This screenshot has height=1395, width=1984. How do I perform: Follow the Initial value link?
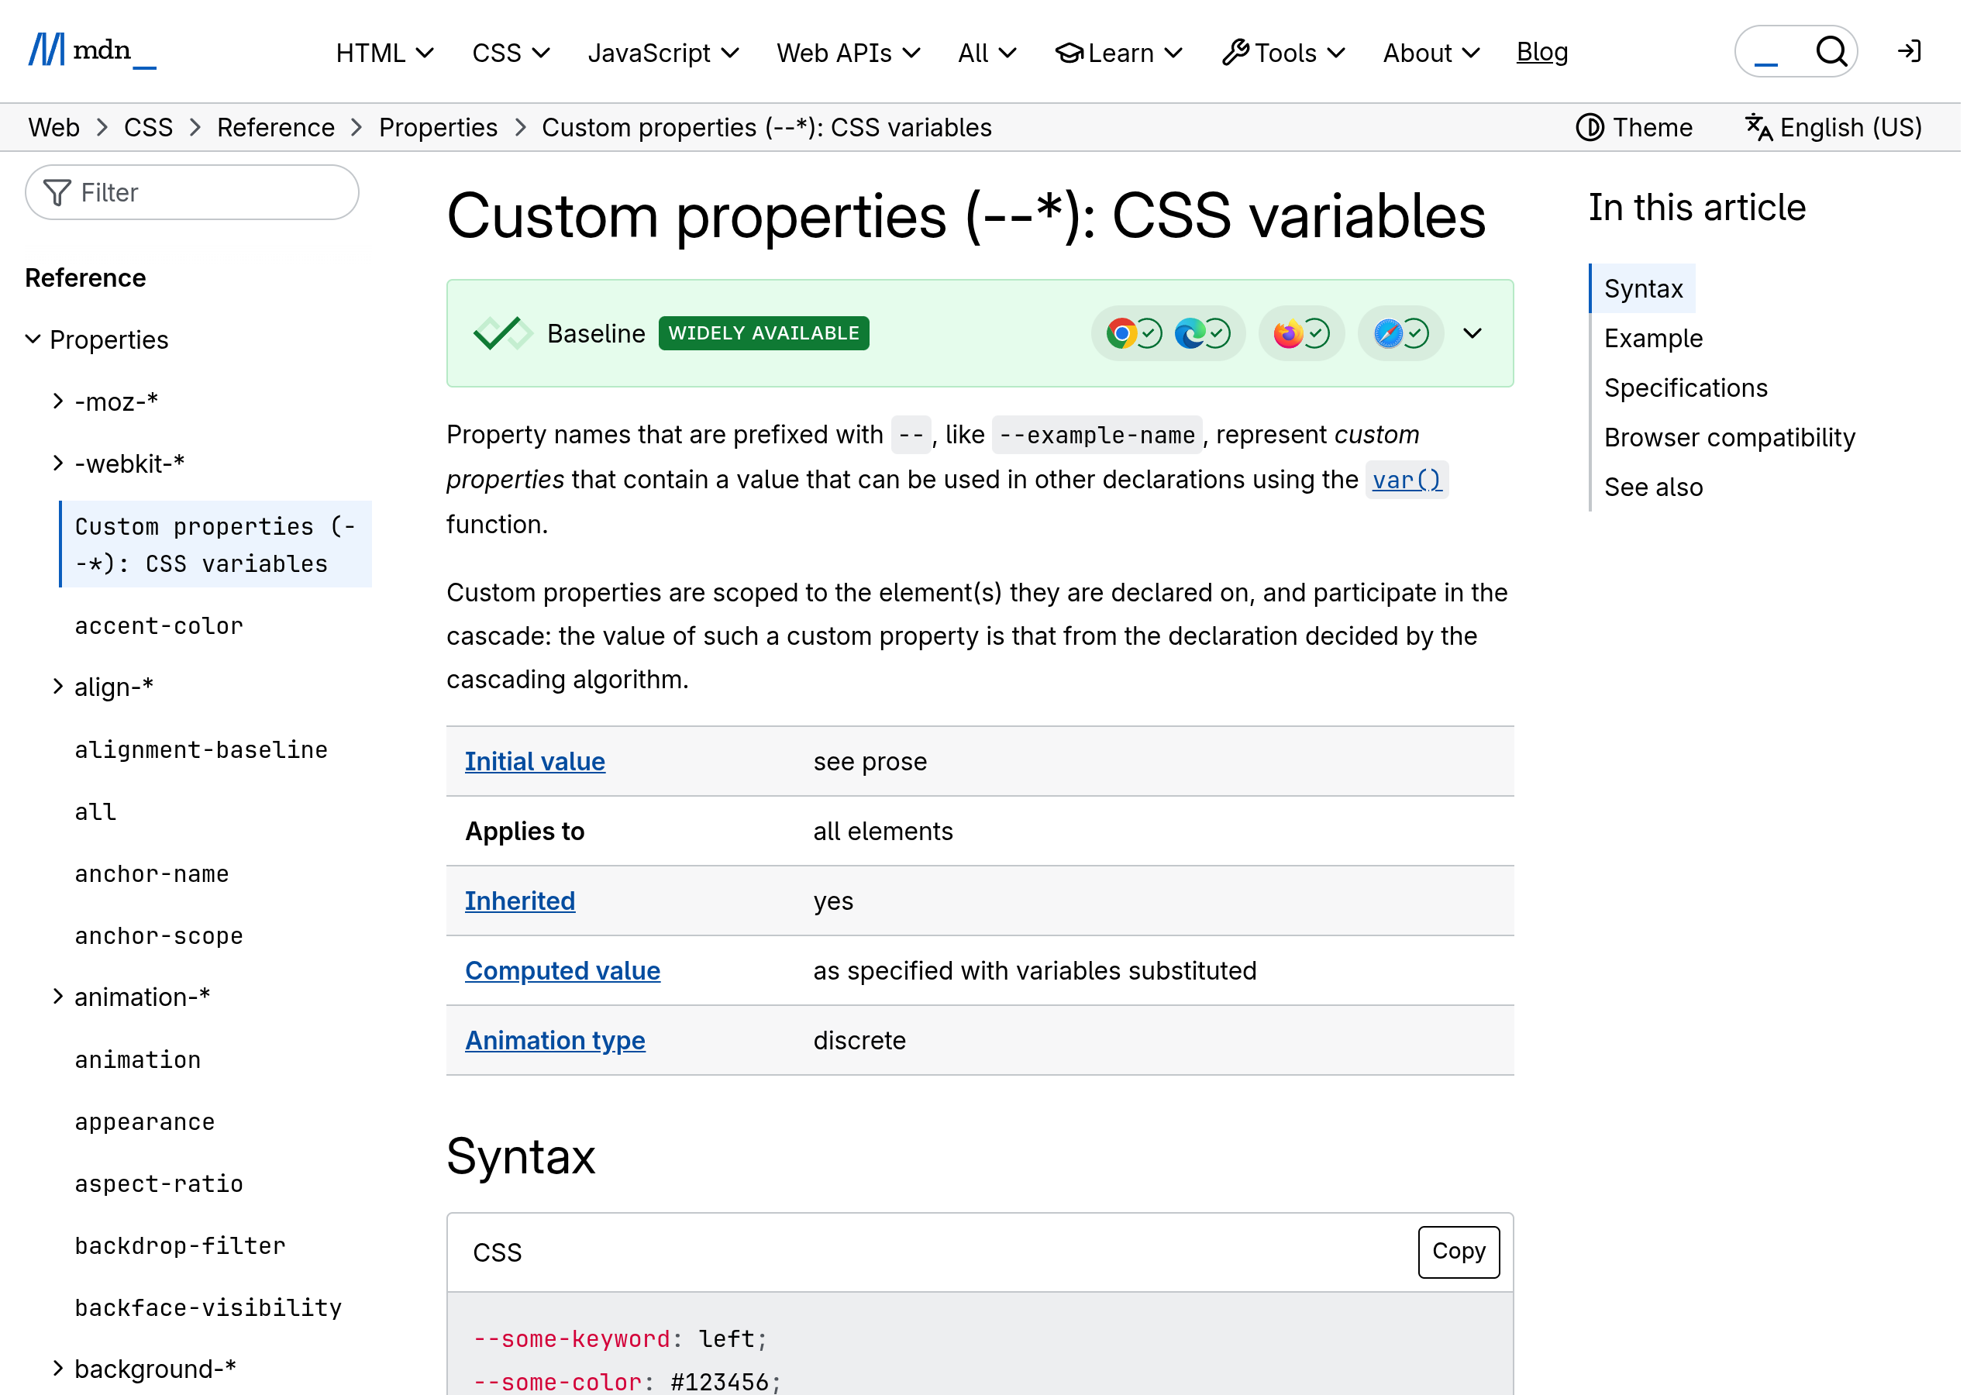pyautogui.click(x=535, y=762)
